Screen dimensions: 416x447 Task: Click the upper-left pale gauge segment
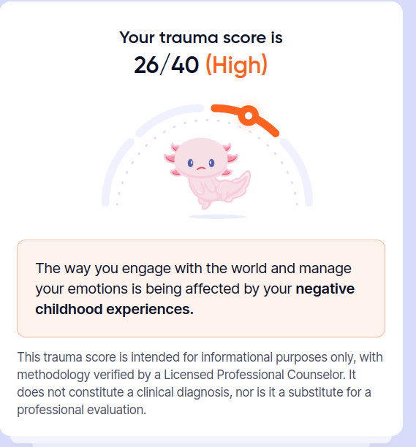point(170,120)
